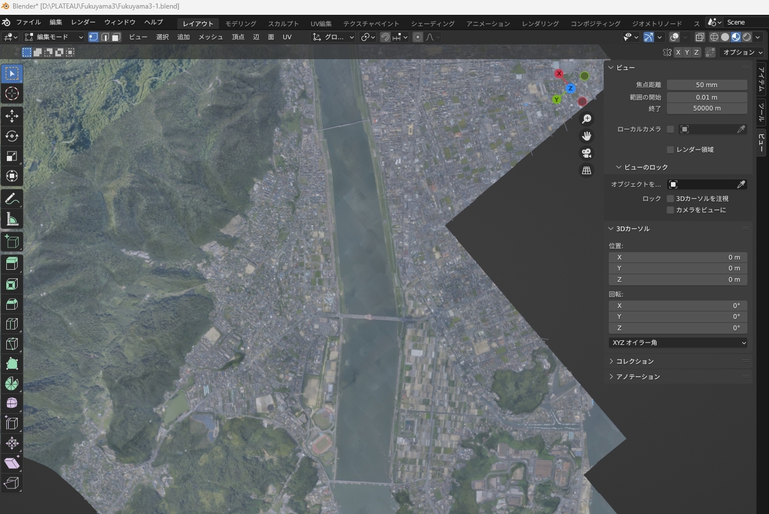Expand the コレクション panel
The width and height of the screenshot is (769, 514).
click(634, 361)
